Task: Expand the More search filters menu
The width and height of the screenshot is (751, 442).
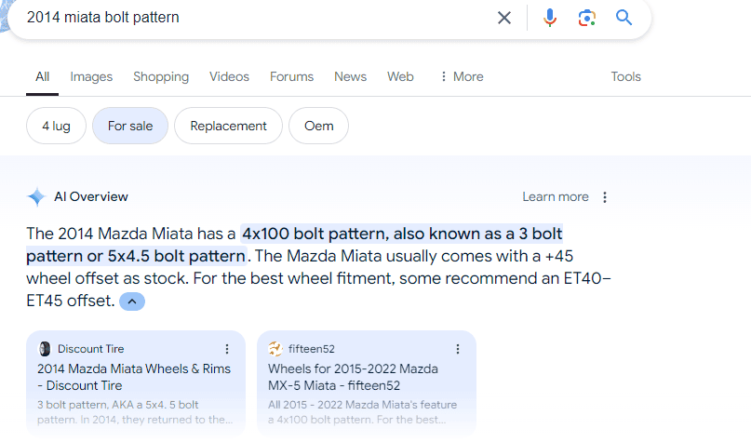Action: point(462,76)
